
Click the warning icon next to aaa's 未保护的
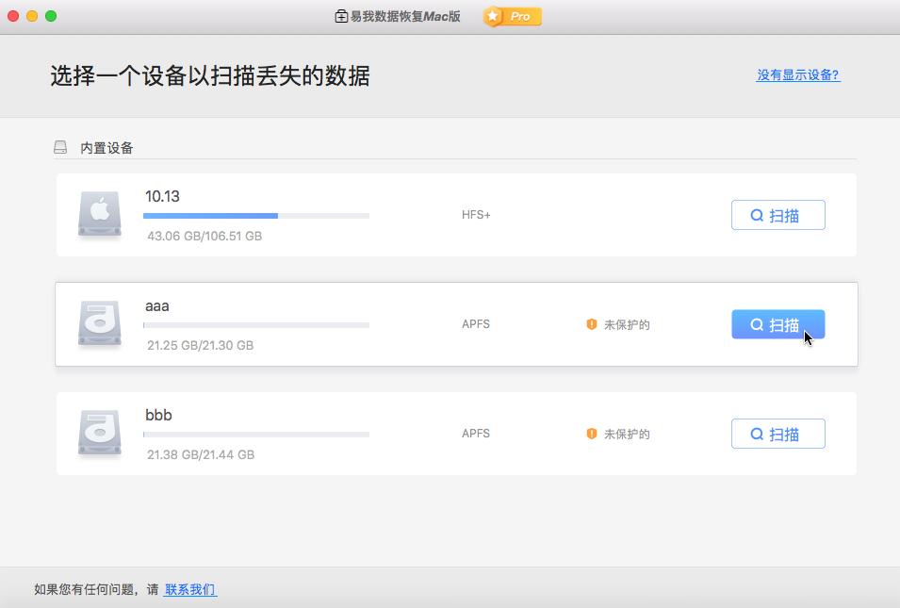[x=591, y=323]
